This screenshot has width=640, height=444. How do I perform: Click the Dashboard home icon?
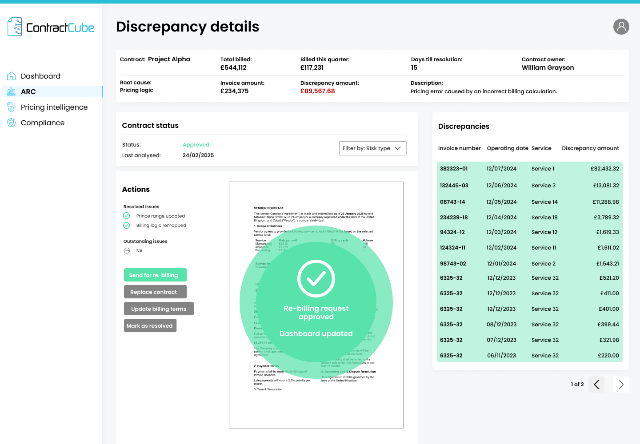[12, 76]
